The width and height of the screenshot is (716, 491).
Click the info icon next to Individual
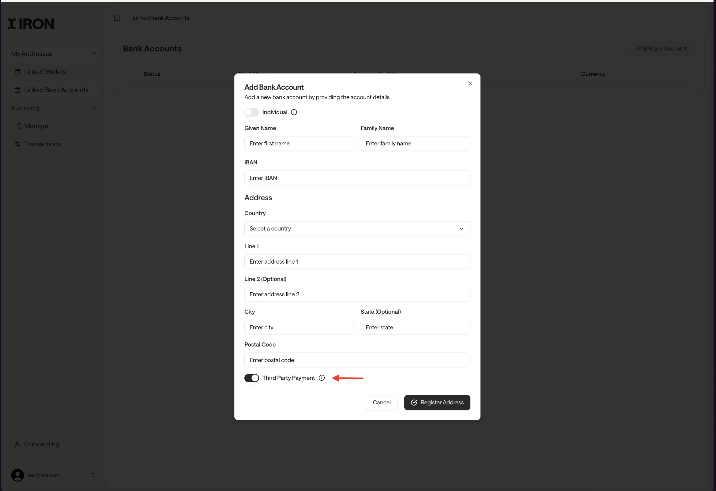(294, 112)
